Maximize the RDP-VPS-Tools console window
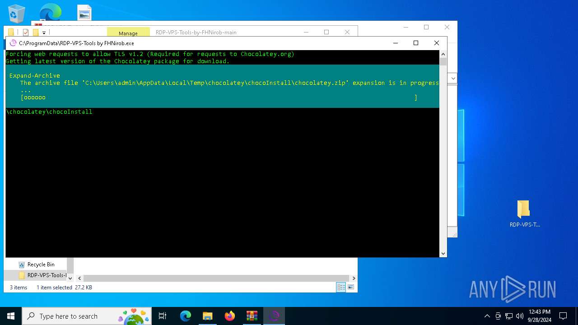This screenshot has height=325, width=578. click(416, 43)
